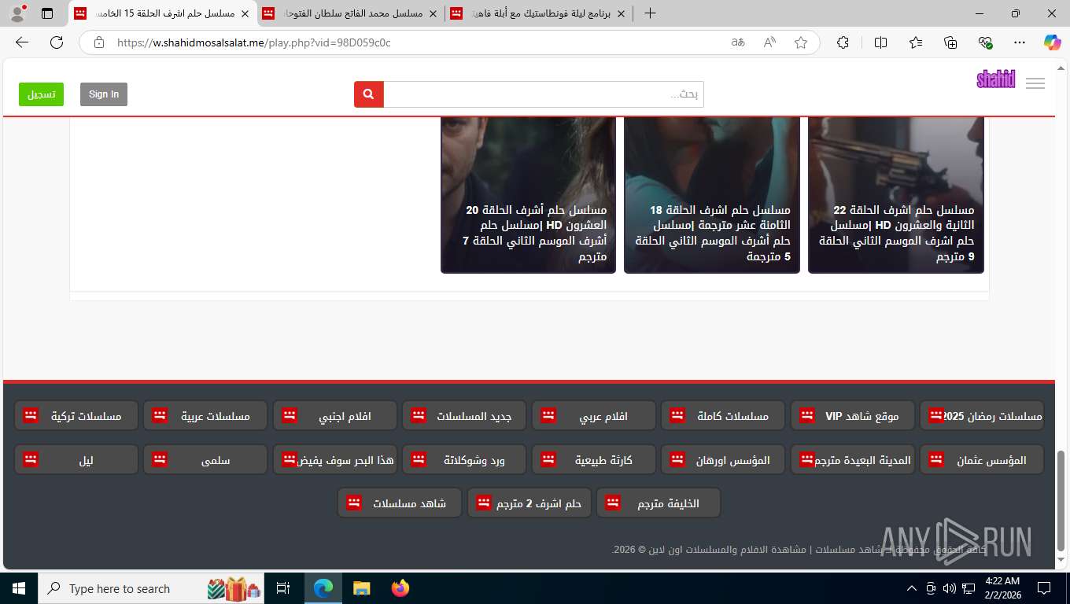Screen dimensions: 1070x604
Task: Open افلام عربي footer link
Action: click(x=594, y=415)
